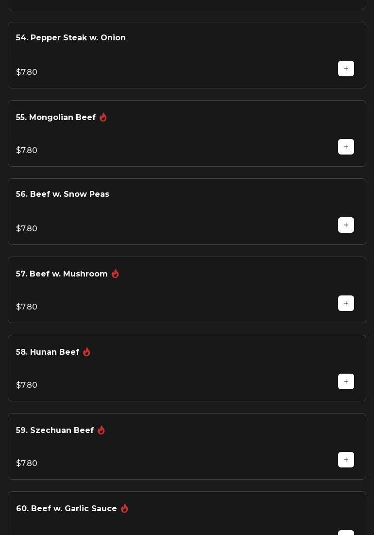Open 54. Pepper Steak w. Onion item
374x535 pixels.
coord(71,38)
